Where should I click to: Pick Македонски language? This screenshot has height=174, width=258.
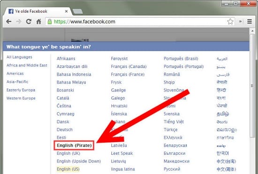click(x=176, y=161)
